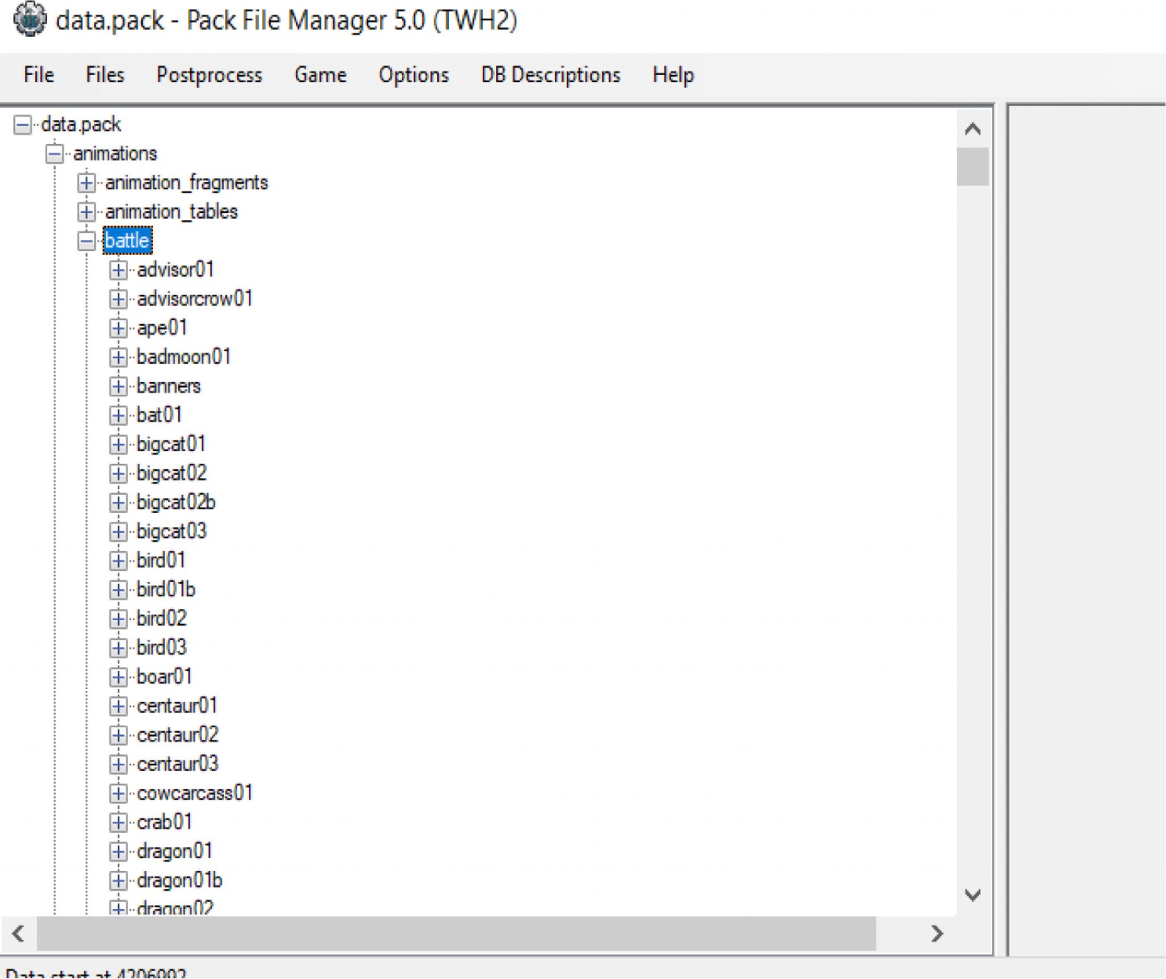Open the Postprocess menu
The height and width of the screenshot is (979, 1166).
click(209, 75)
